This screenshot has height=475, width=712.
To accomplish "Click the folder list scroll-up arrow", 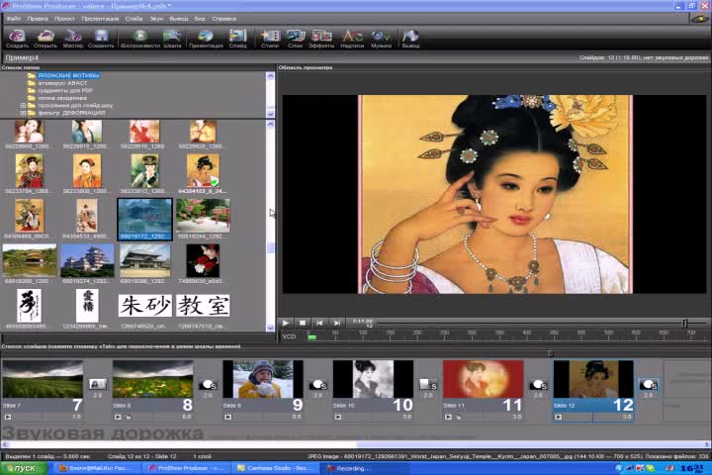I will coord(271,76).
